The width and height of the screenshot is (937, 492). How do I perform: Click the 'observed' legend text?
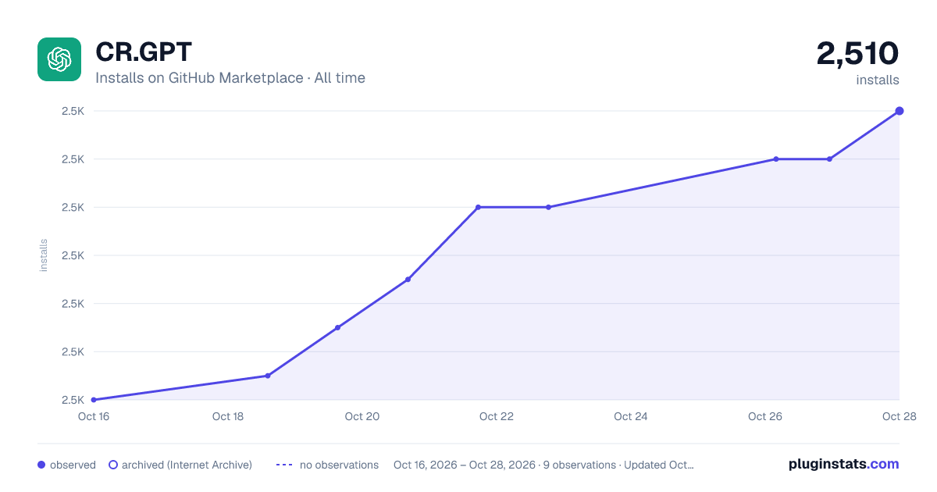(73, 465)
